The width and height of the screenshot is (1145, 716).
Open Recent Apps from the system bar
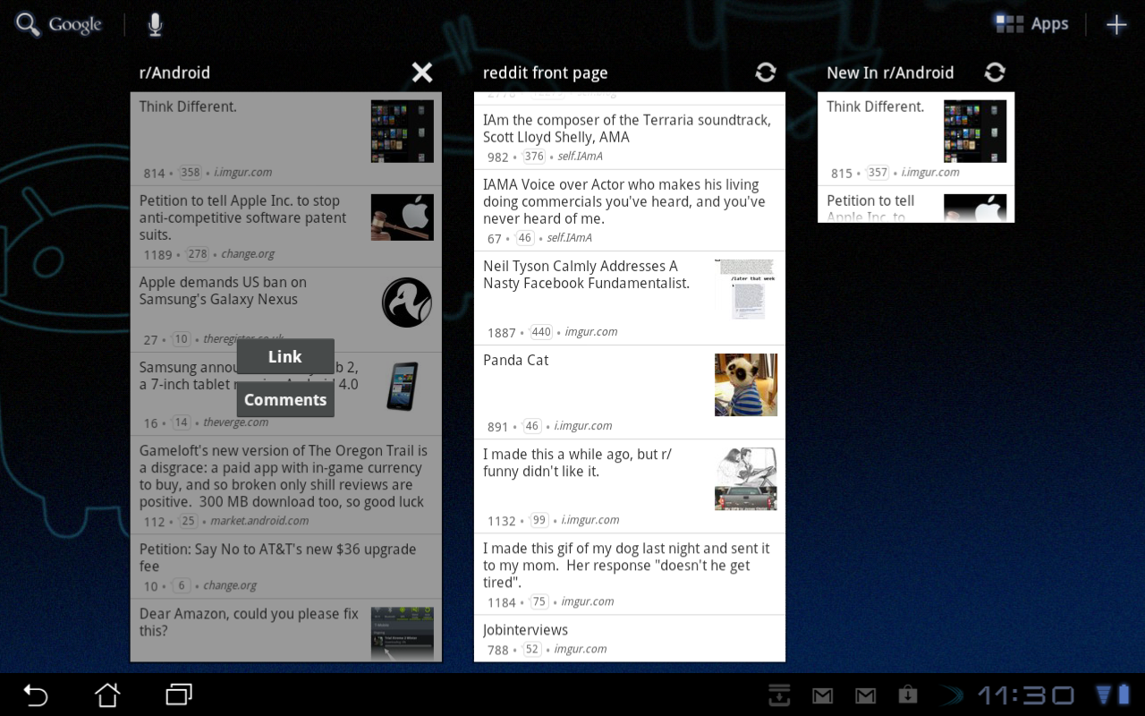point(177,695)
